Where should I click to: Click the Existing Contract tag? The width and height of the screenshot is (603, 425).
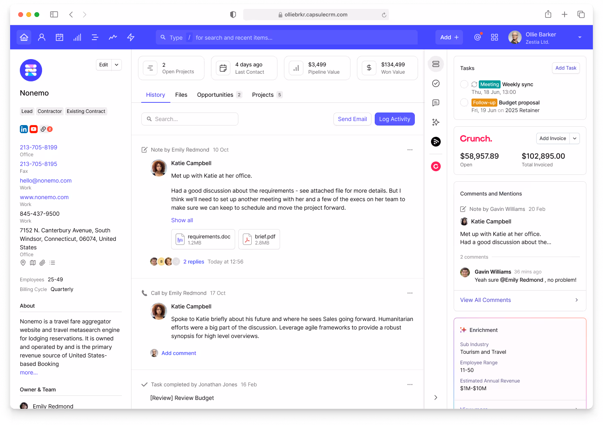(x=86, y=111)
